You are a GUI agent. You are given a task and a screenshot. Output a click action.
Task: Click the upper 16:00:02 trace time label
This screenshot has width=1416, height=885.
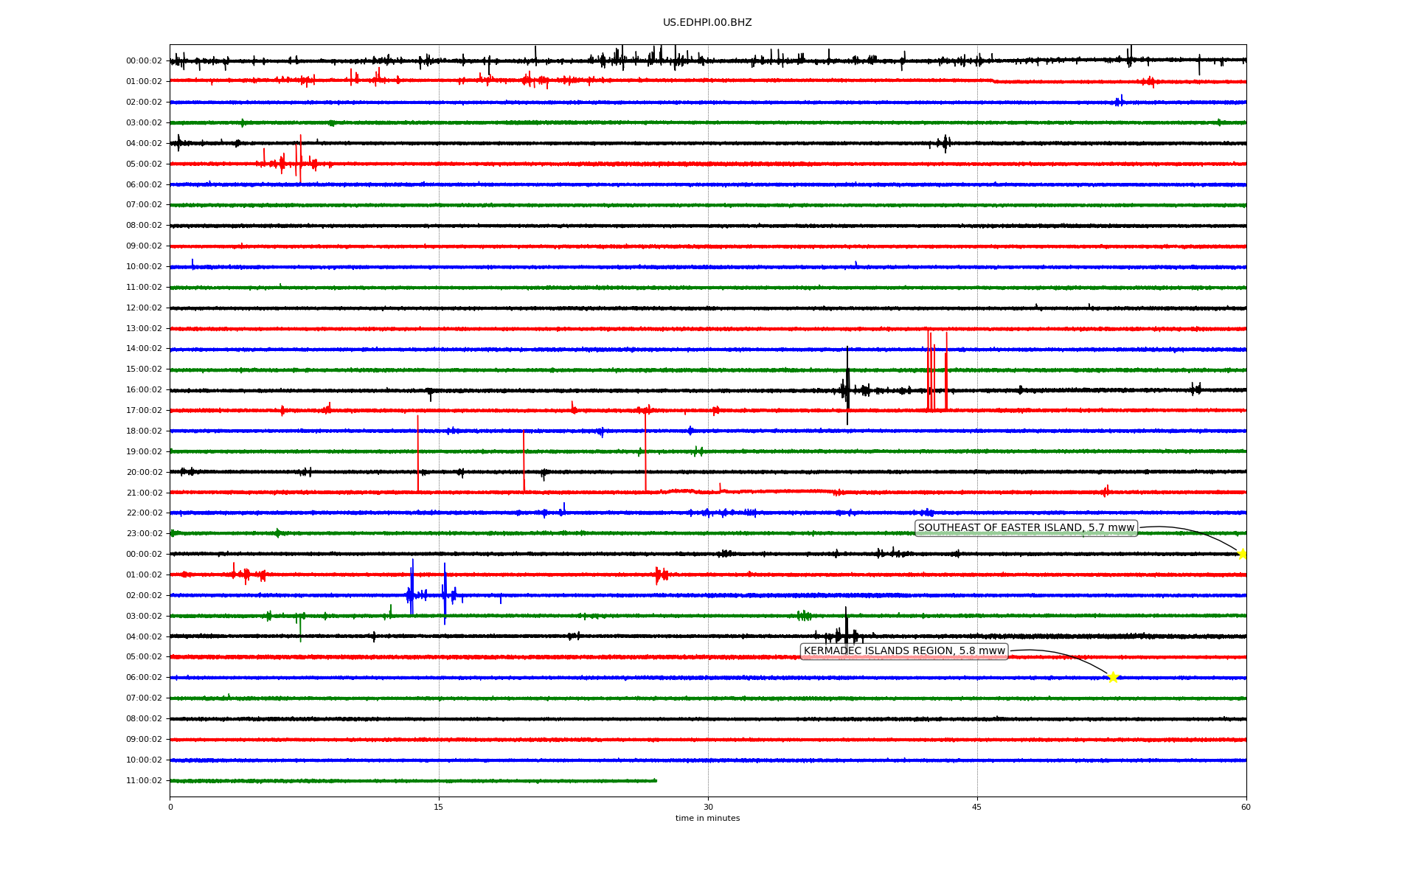point(144,390)
